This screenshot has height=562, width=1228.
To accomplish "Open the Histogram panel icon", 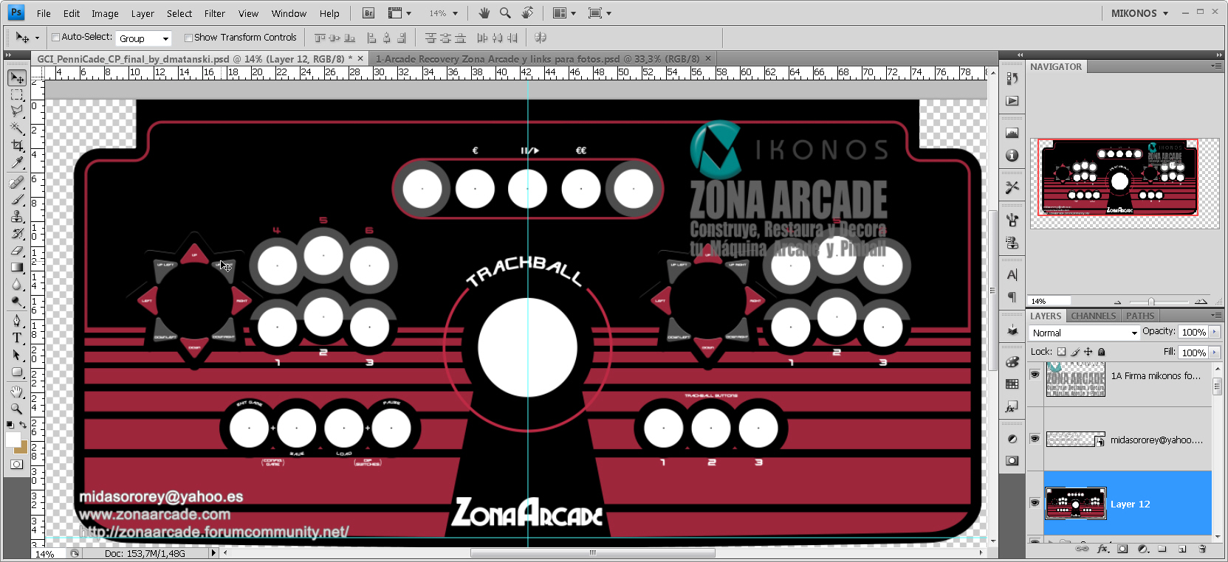I will coord(1012,133).
